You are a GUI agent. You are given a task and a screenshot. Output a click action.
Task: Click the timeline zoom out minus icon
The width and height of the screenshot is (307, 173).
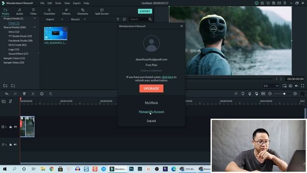pyautogui.click(x=270, y=94)
